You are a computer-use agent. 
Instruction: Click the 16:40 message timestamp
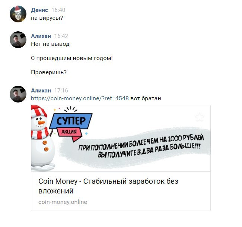coord(58,10)
